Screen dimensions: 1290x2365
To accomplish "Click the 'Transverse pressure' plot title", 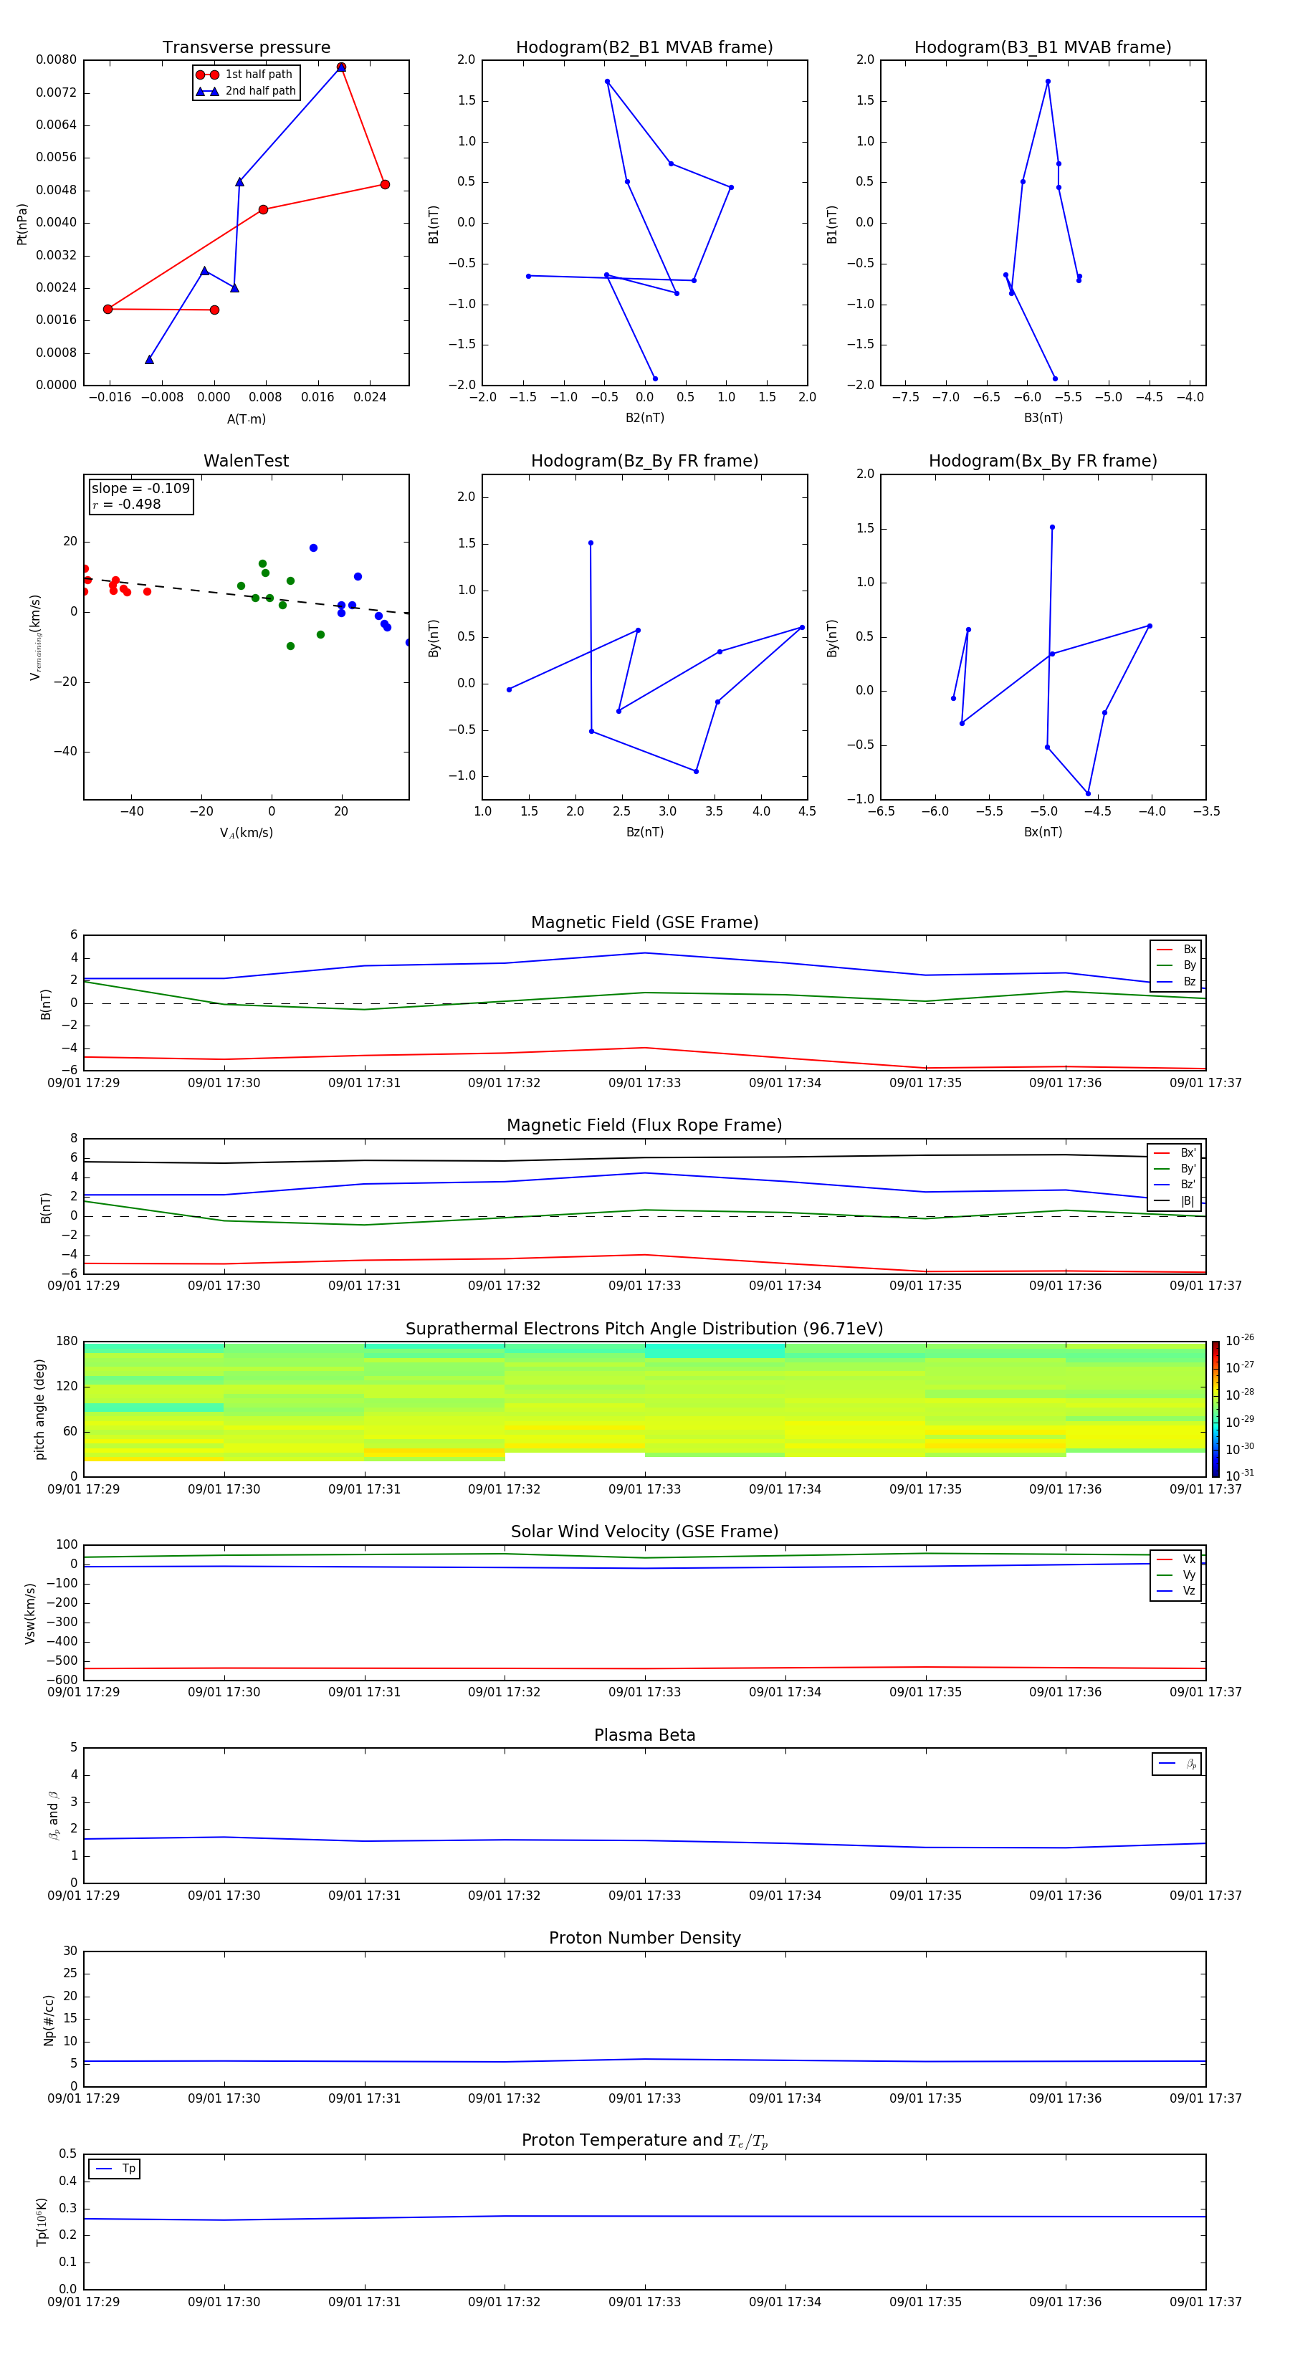I will (246, 48).
